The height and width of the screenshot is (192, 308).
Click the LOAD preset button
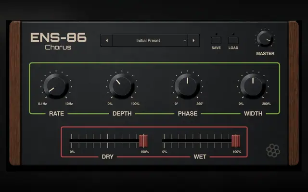(233, 40)
